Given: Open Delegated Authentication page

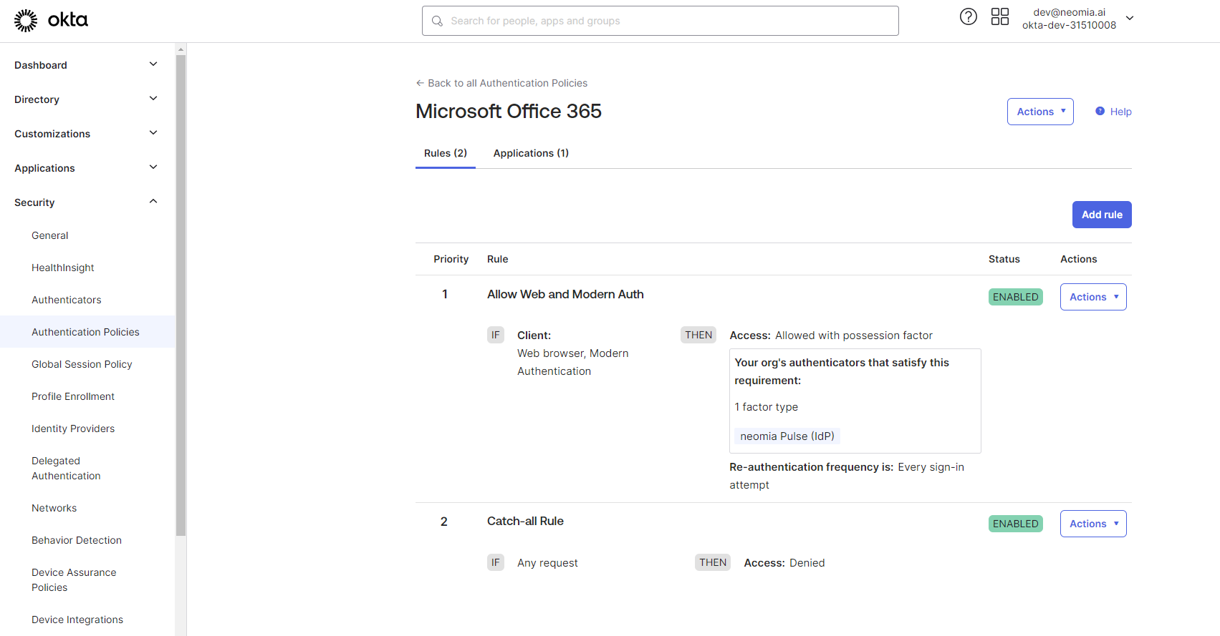Looking at the screenshot, I should [66, 469].
